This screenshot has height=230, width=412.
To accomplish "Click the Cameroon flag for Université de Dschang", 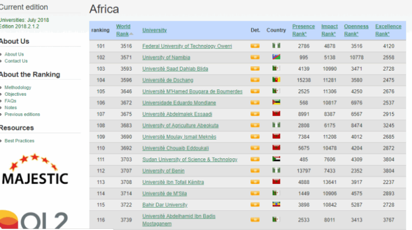I will click(276, 79).
